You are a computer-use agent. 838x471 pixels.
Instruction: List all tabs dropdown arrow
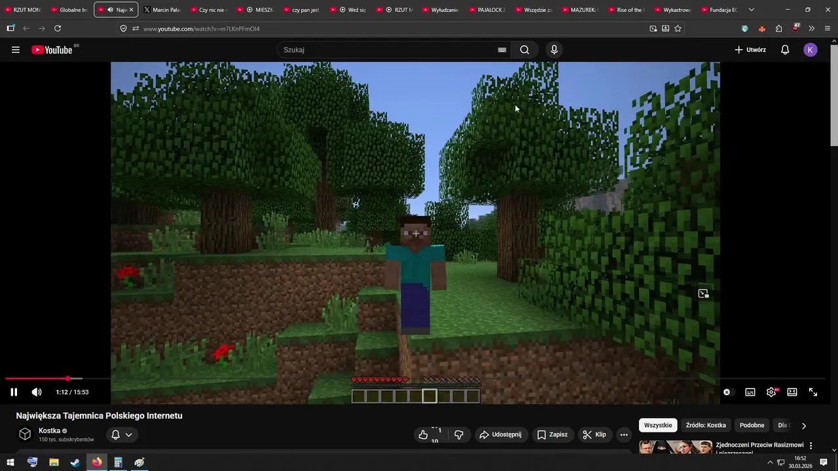click(x=751, y=10)
